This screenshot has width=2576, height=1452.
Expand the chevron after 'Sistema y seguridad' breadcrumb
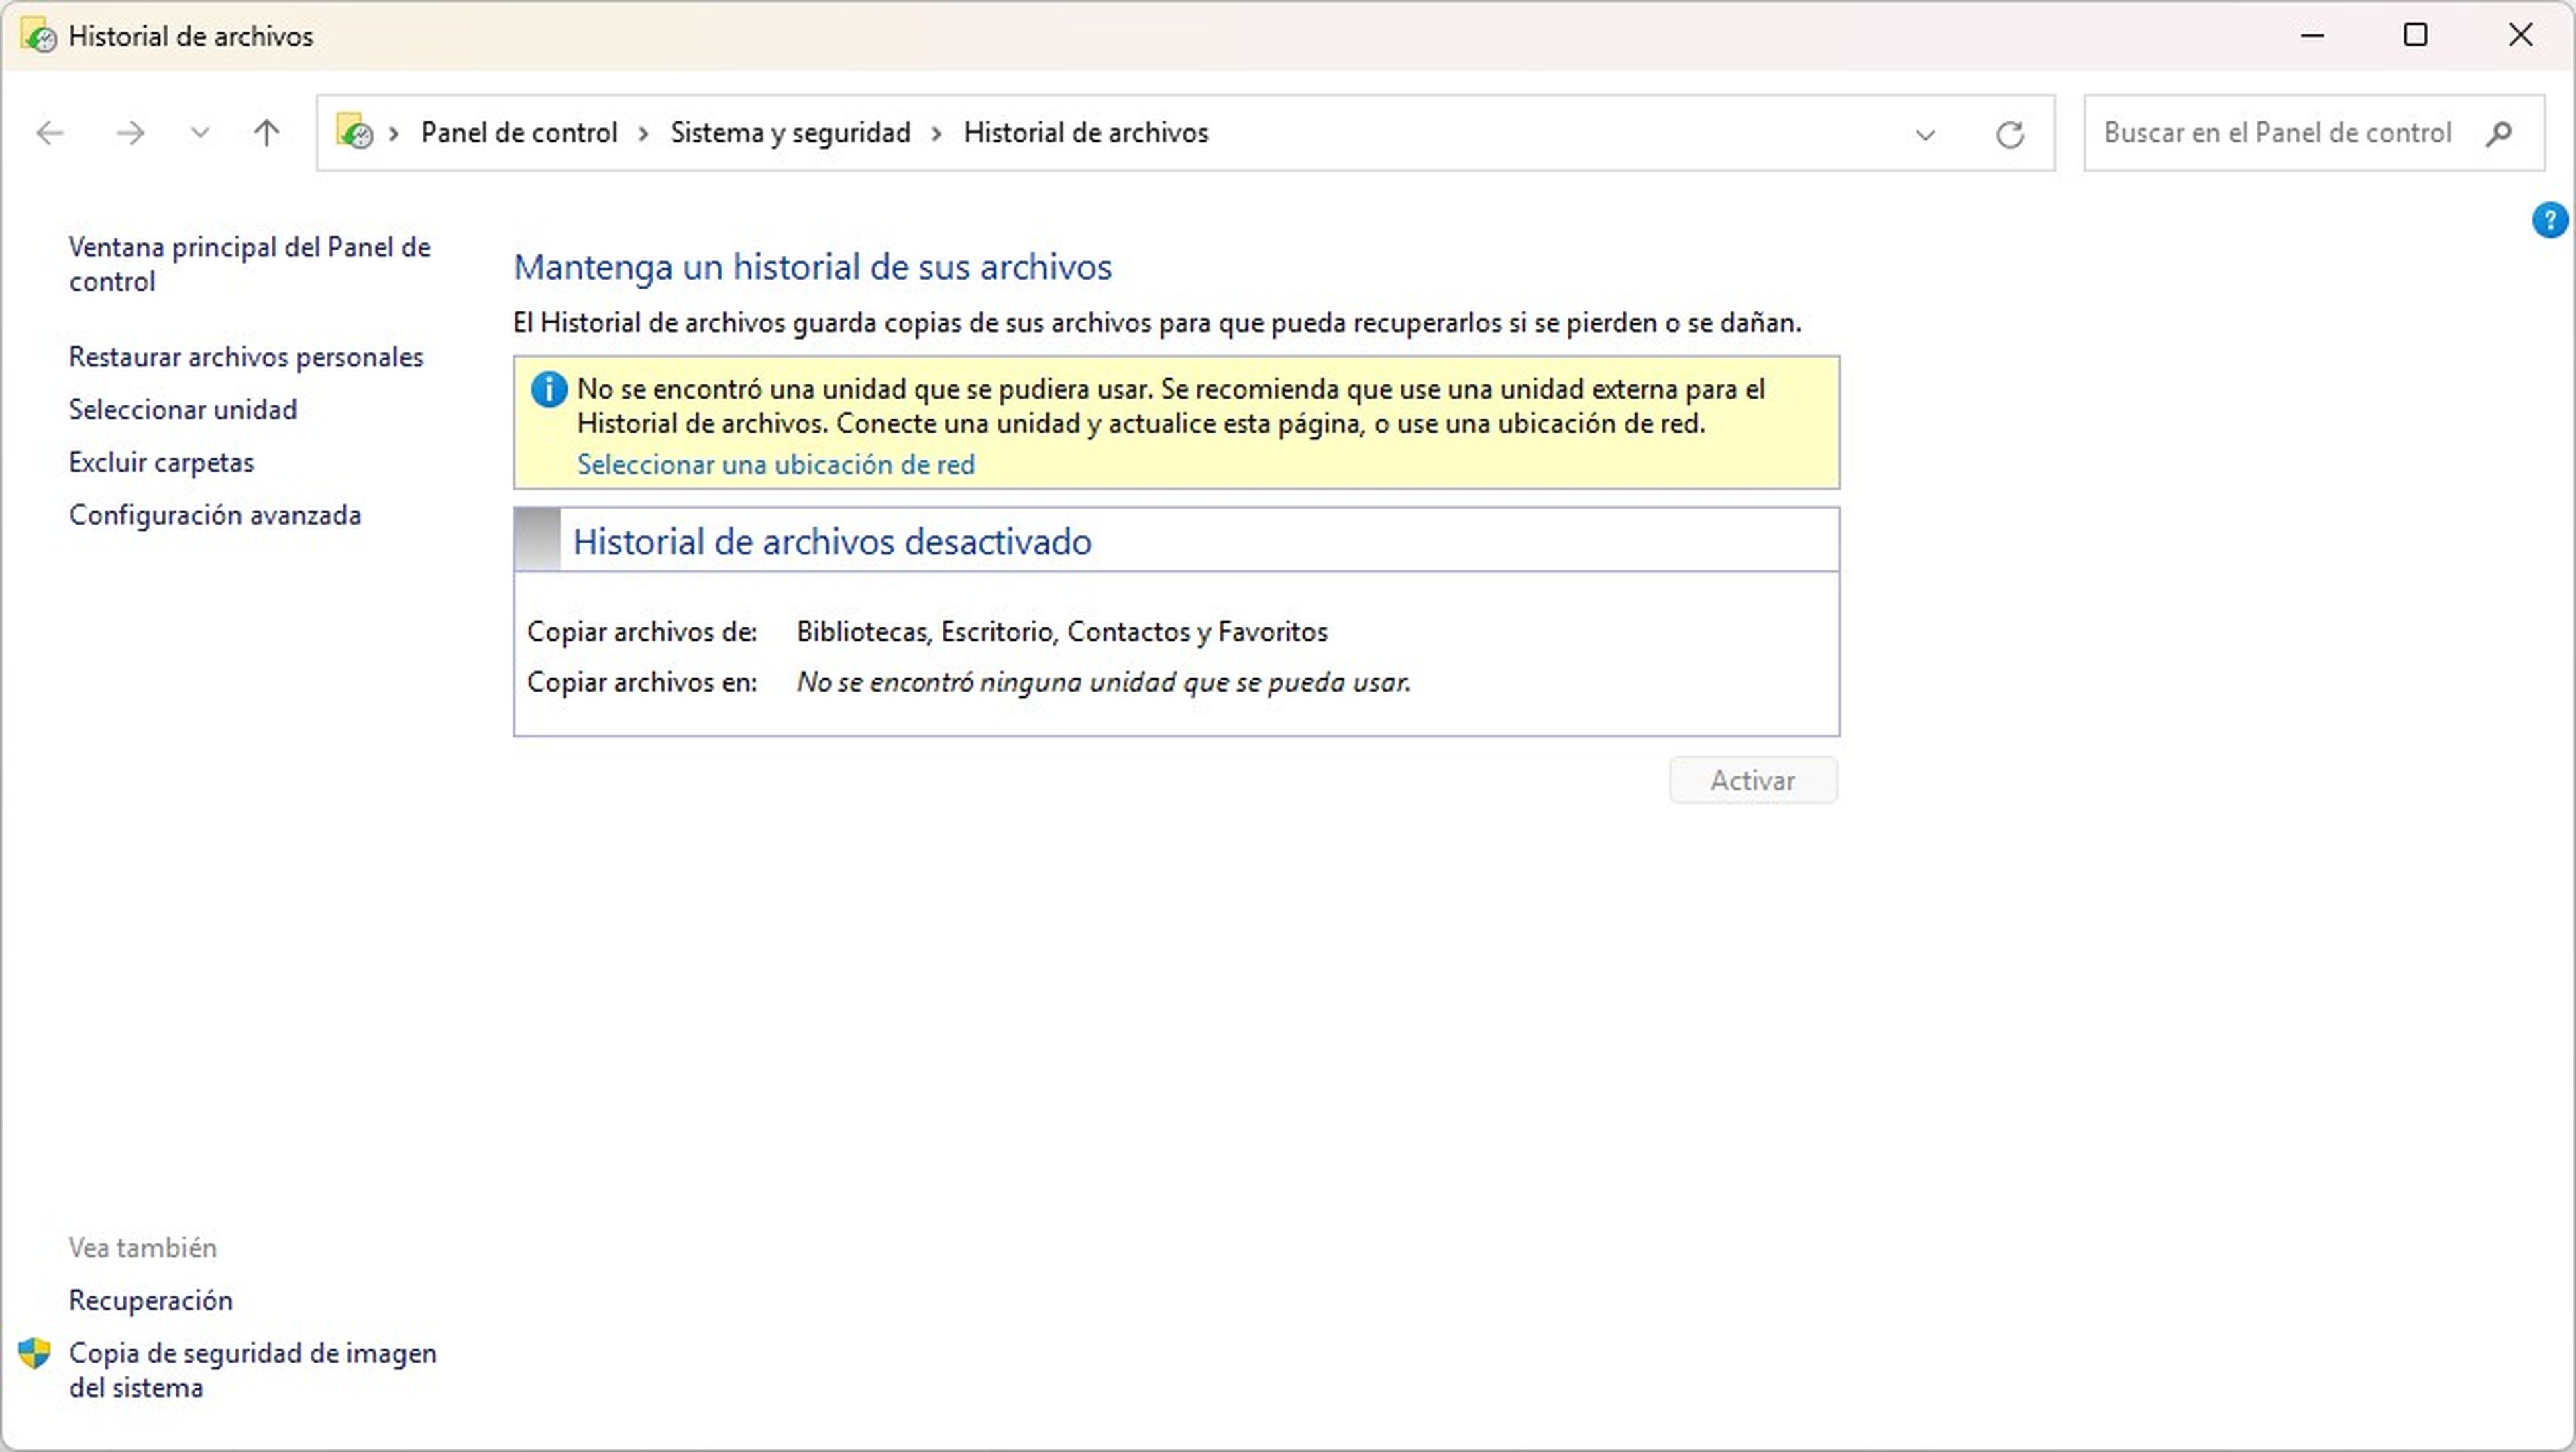[x=937, y=134]
